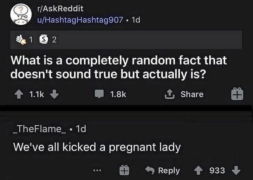Open the comment's three-dot options menu
This screenshot has height=180, width=253.
coord(97,170)
